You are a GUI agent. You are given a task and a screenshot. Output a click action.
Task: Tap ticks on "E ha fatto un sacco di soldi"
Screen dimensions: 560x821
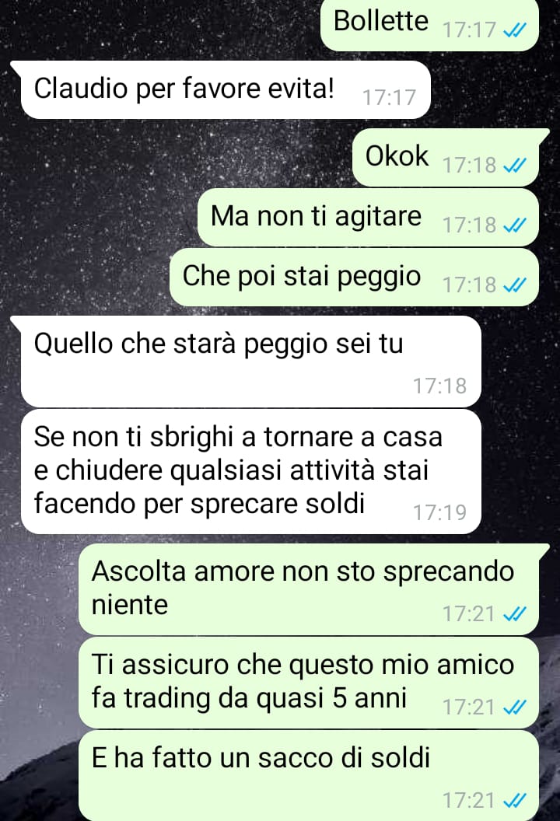coord(514,801)
